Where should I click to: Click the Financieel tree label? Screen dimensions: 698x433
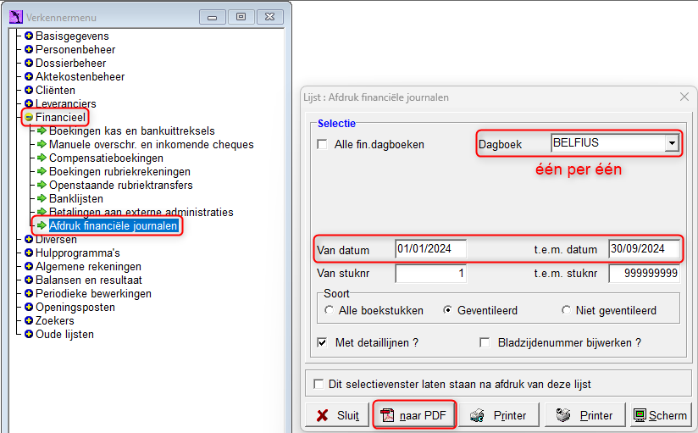pyautogui.click(x=60, y=117)
